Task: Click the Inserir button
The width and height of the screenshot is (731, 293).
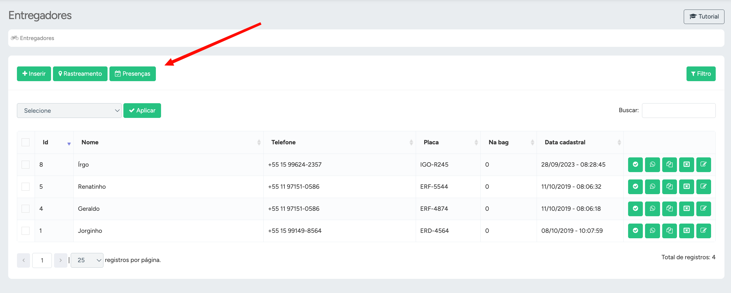Action: [34, 74]
